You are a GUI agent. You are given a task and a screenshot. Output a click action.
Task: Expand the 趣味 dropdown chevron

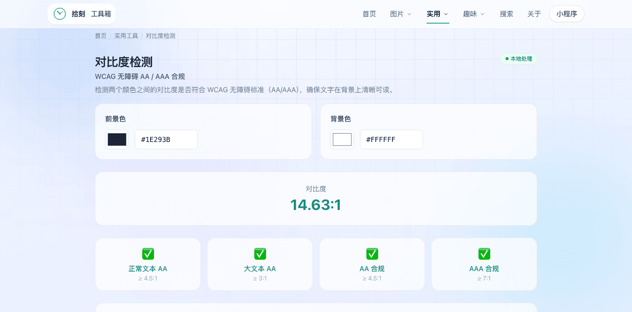[482, 14]
